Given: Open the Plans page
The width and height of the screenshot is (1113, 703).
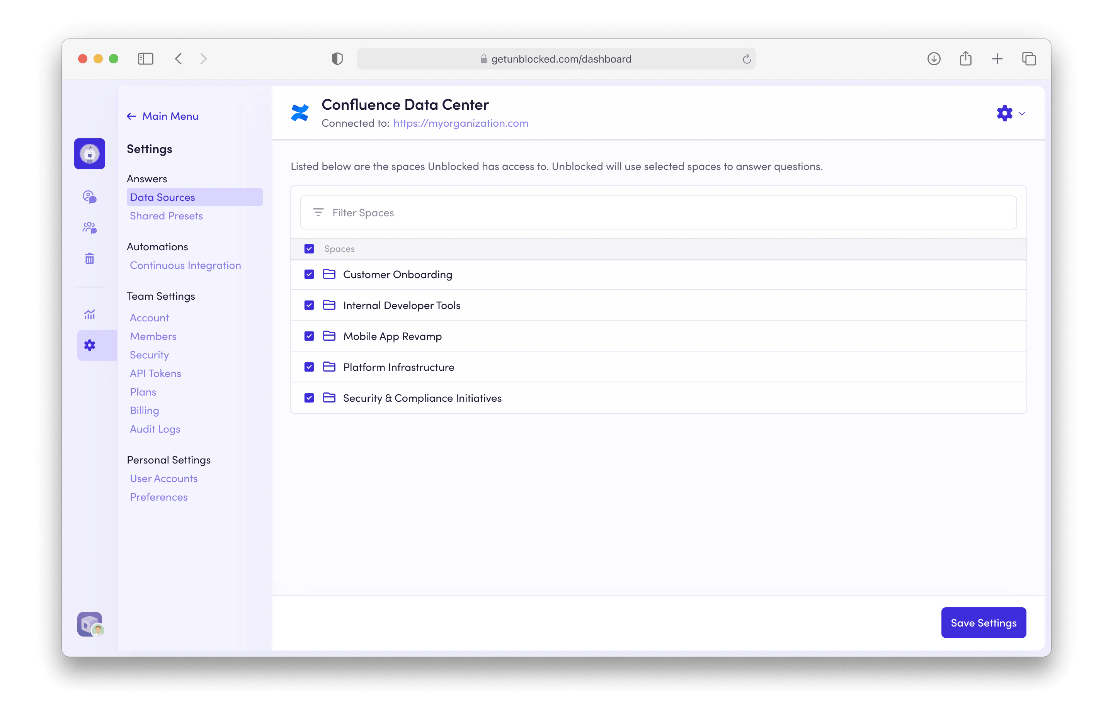Looking at the screenshot, I should [x=143, y=392].
